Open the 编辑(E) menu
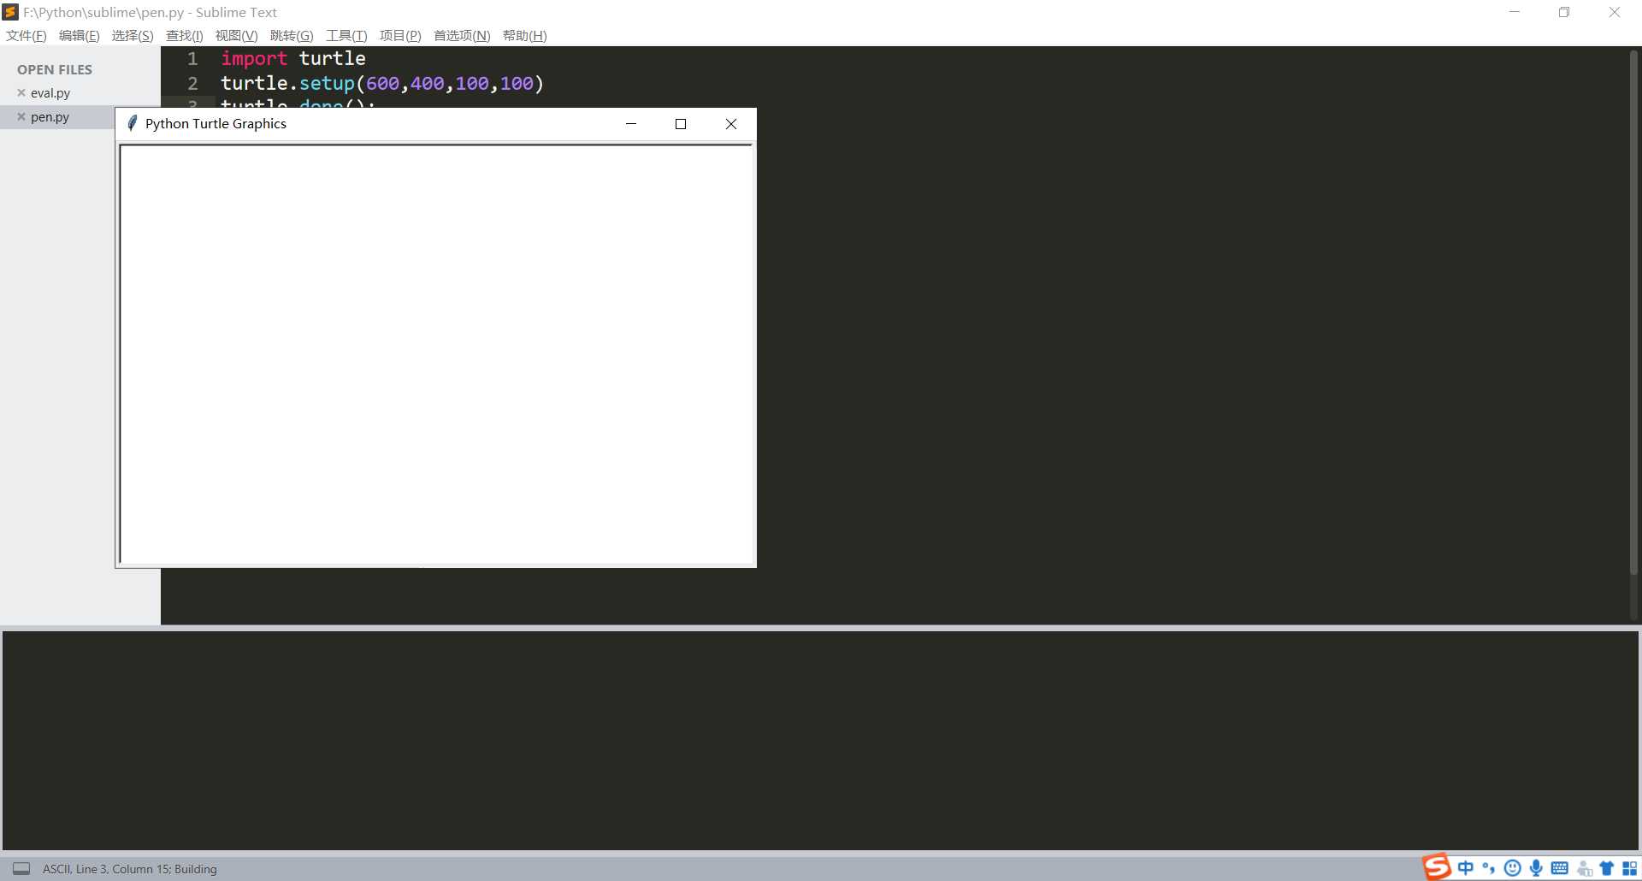The width and height of the screenshot is (1642, 881). point(80,35)
